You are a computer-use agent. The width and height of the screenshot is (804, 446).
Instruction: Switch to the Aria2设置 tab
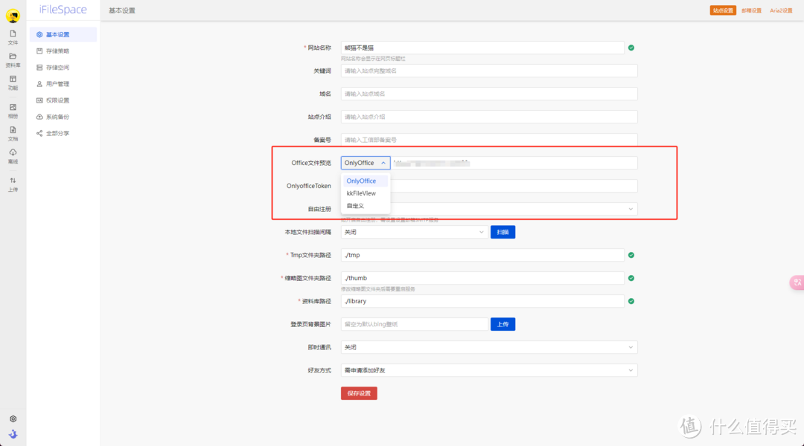click(781, 10)
